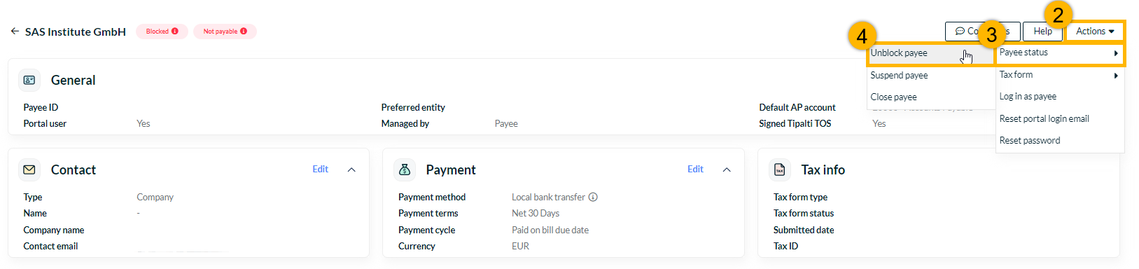Collapse the Contact section chevron
The width and height of the screenshot is (1139, 269).
coord(351,170)
